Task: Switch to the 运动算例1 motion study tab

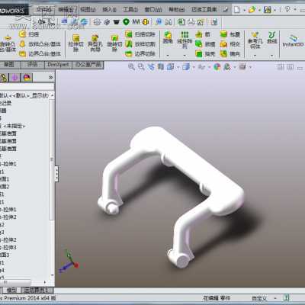Action: pos(38,290)
